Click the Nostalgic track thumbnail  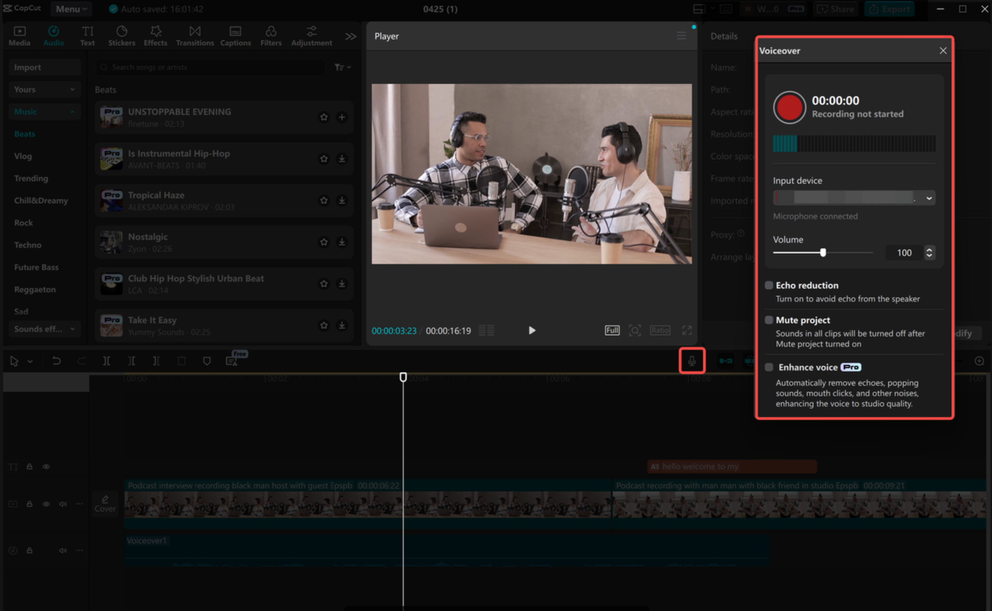pyautogui.click(x=111, y=242)
